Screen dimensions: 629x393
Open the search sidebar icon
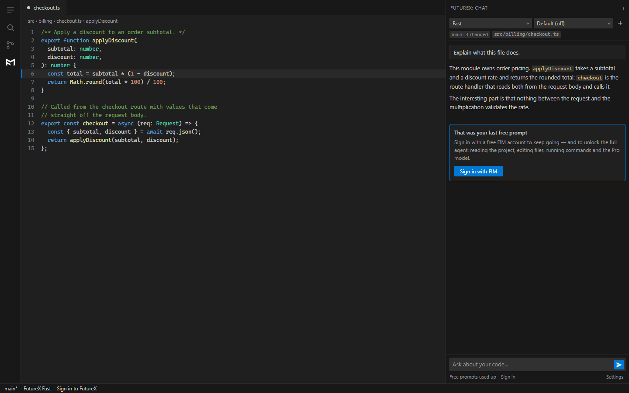coord(10,28)
